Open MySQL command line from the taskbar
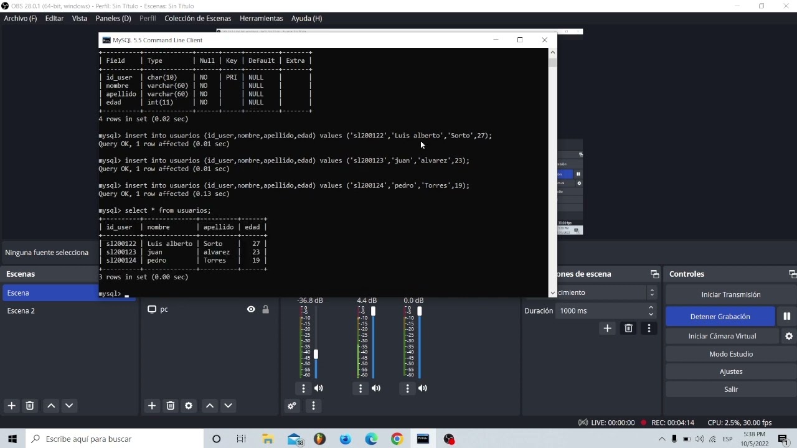This screenshot has width=797, height=448. 423,439
